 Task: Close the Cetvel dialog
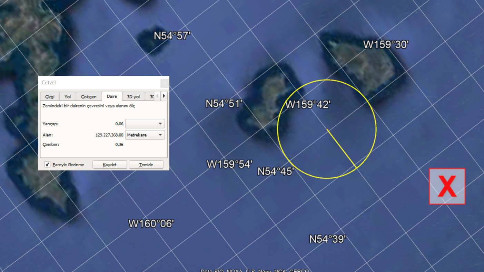pyautogui.click(x=165, y=83)
